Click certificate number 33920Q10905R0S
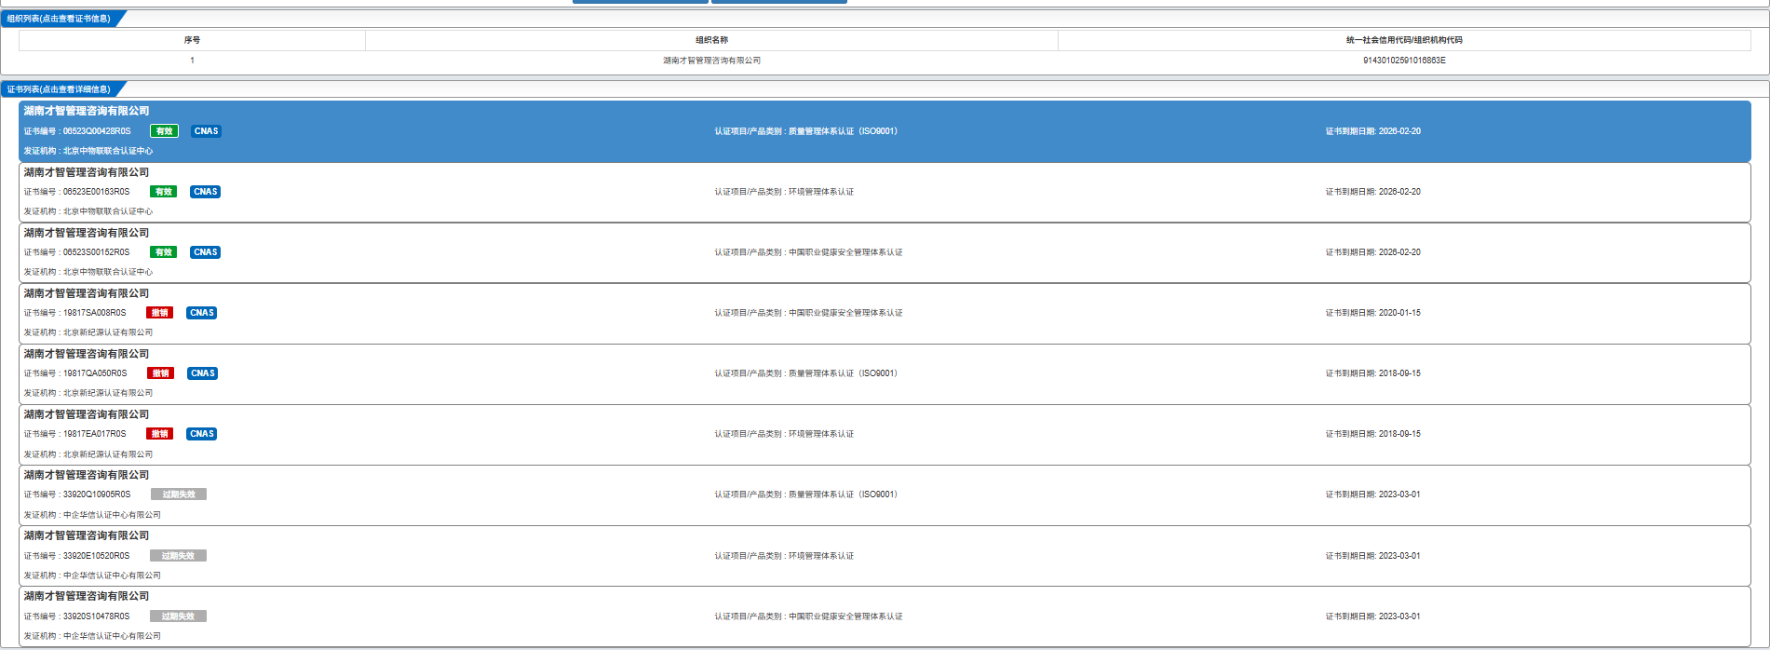This screenshot has width=1770, height=650. click(x=97, y=494)
